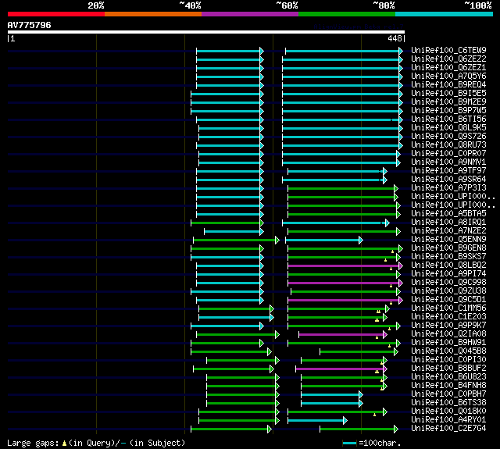Click the UniRef100_A9NMV1 label
Image resolution: width=500 pixels, height=449 pixels.
pyautogui.click(x=448, y=162)
